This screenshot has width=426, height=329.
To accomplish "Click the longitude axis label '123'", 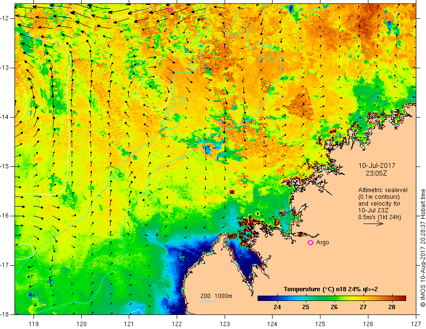I will [x=225, y=324].
